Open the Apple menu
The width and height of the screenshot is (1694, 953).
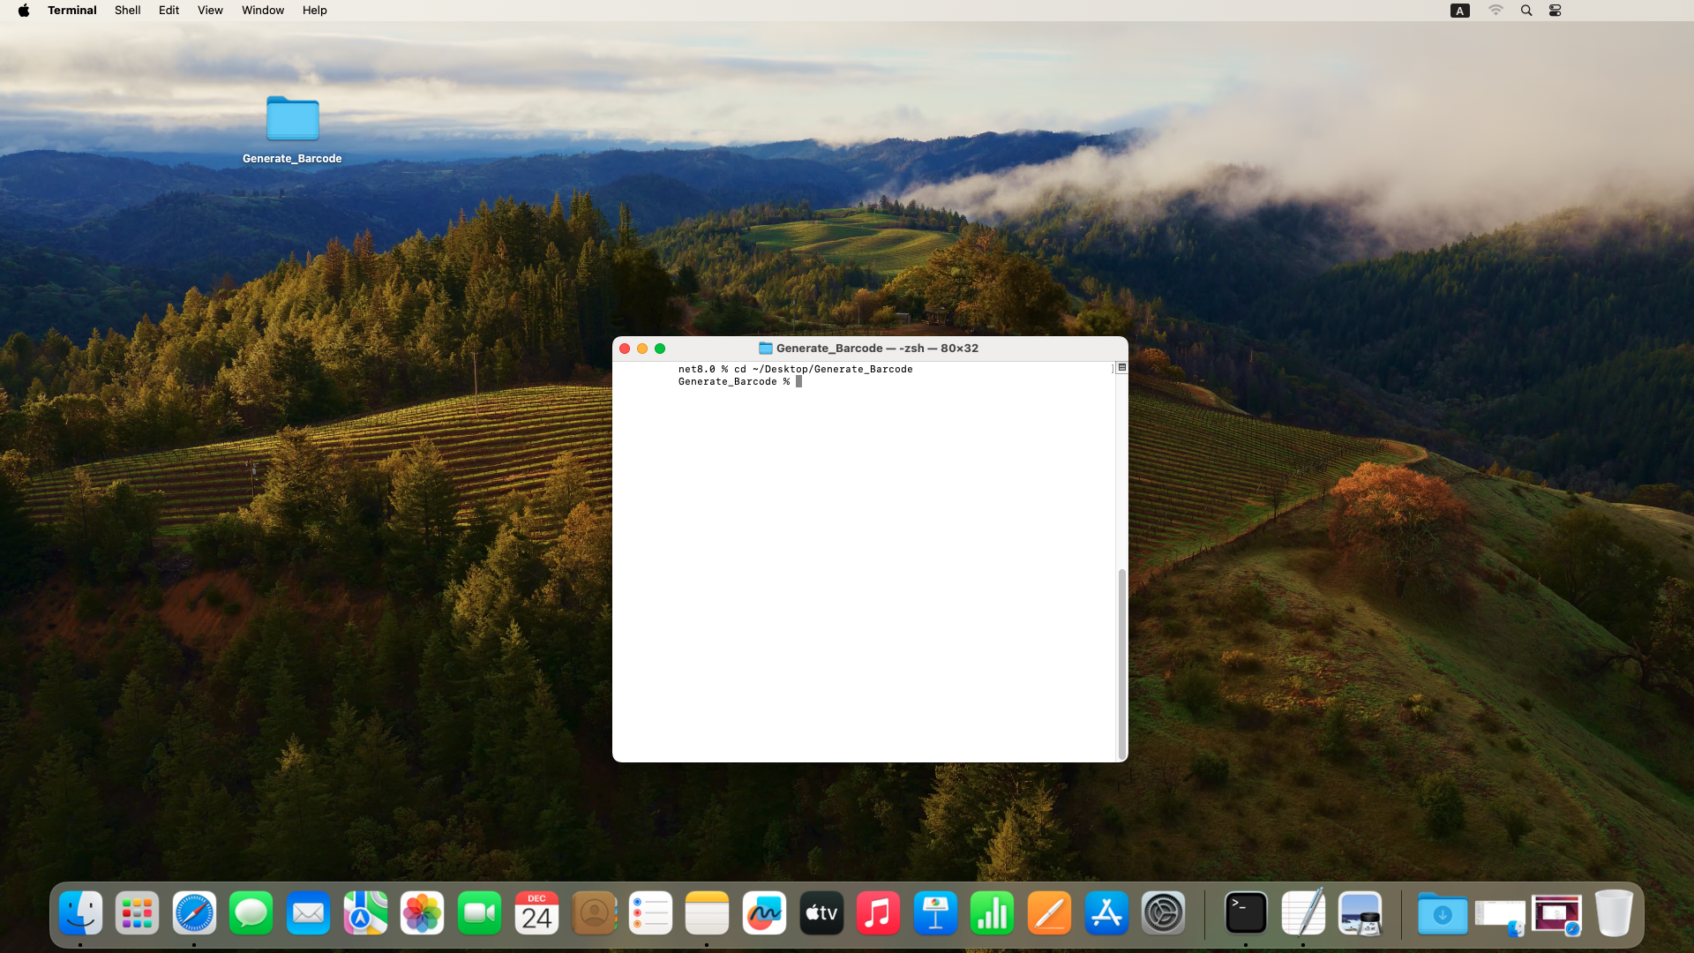tap(24, 11)
